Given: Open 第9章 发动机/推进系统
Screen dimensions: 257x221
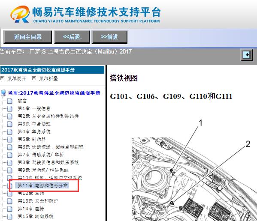Looking at the screenshot, I should click(43, 170).
